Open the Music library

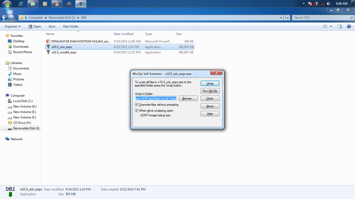[x=17, y=74]
